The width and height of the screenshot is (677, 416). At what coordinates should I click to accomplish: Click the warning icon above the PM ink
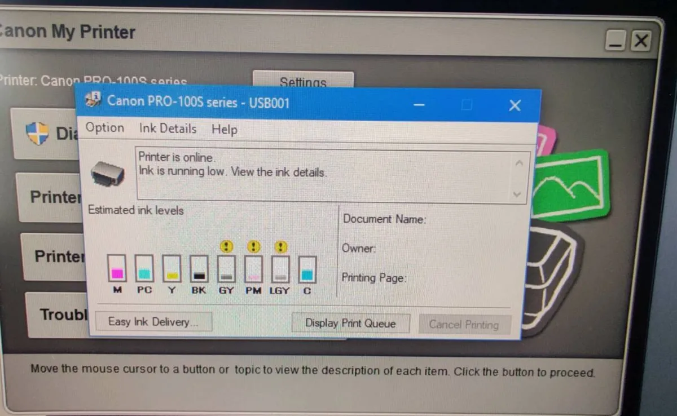253,246
